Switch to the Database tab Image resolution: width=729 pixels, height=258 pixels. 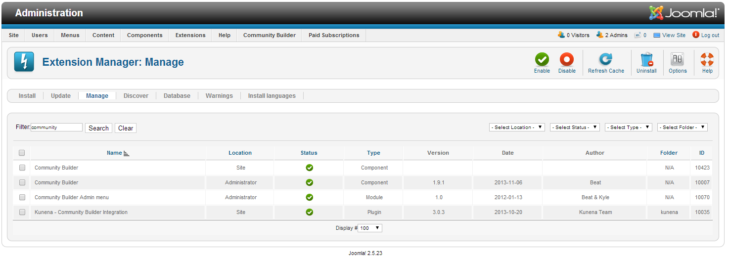[x=177, y=96]
